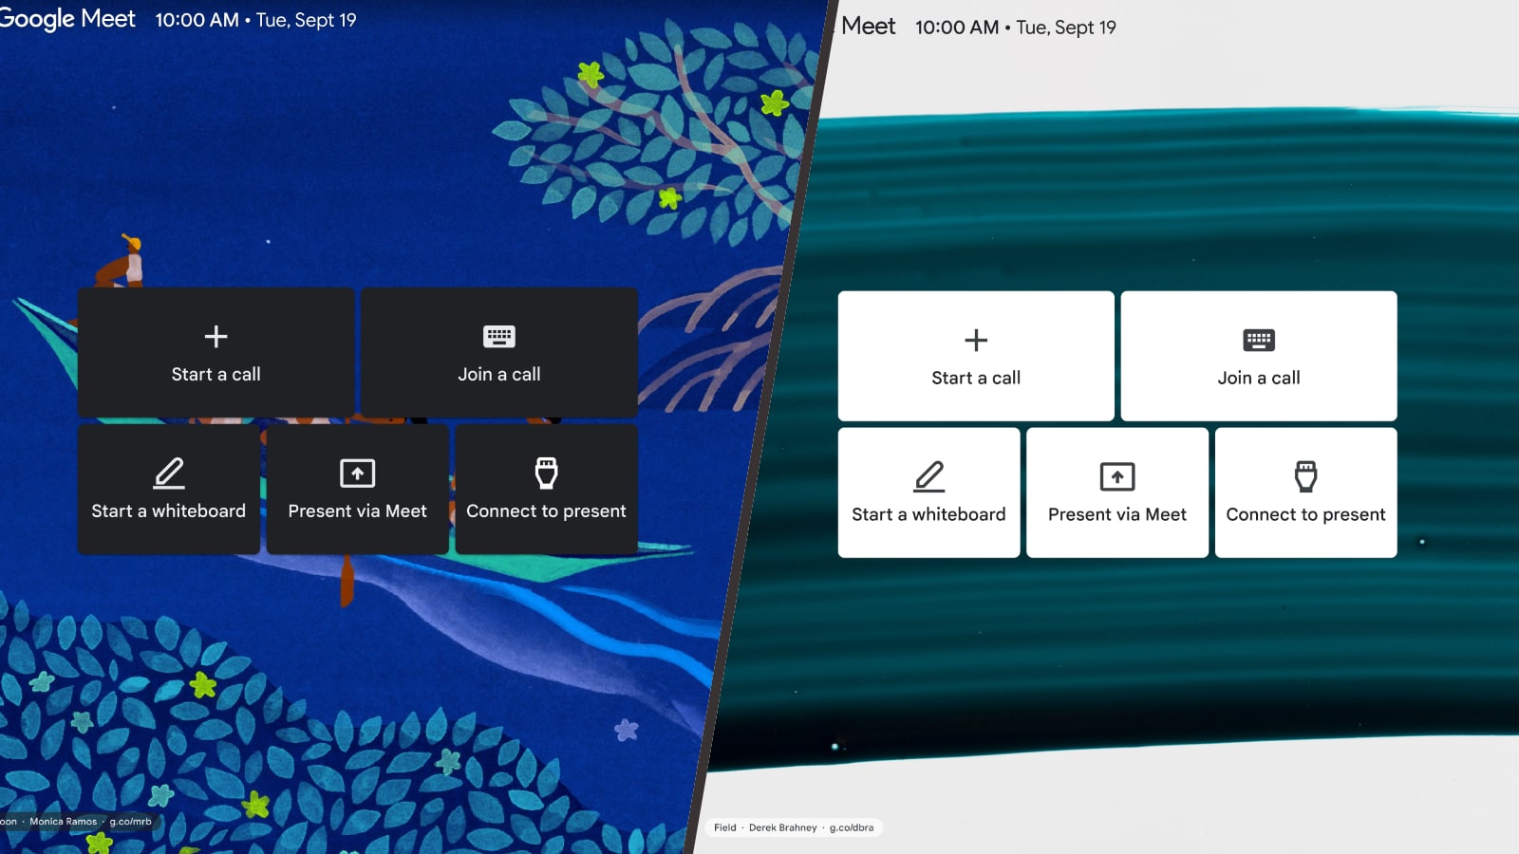Select the pencil icon on dark Start a whiteboard tile

[168, 472]
